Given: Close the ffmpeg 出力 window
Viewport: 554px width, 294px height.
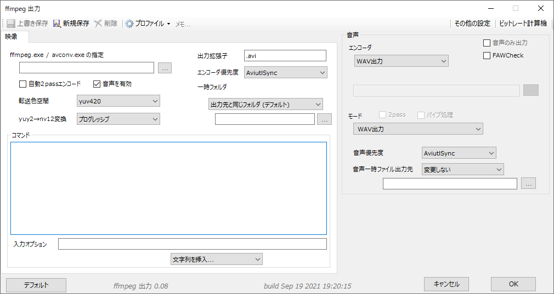Looking at the screenshot, I should [x=541, y=8].
